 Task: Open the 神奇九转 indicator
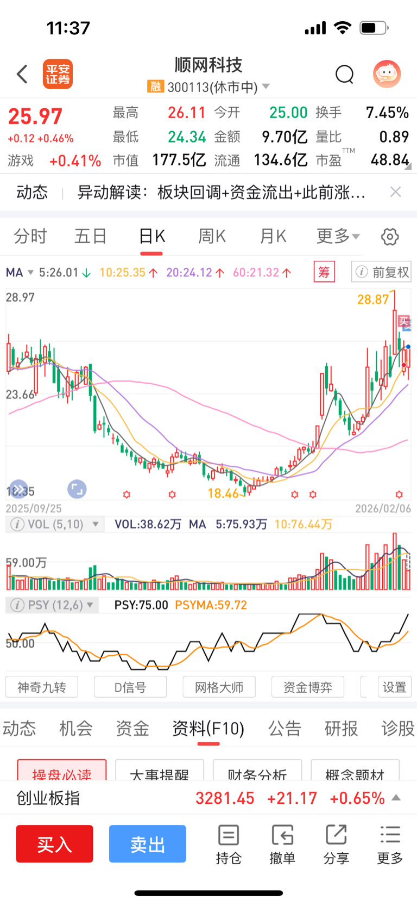click(x=42, y=687)
